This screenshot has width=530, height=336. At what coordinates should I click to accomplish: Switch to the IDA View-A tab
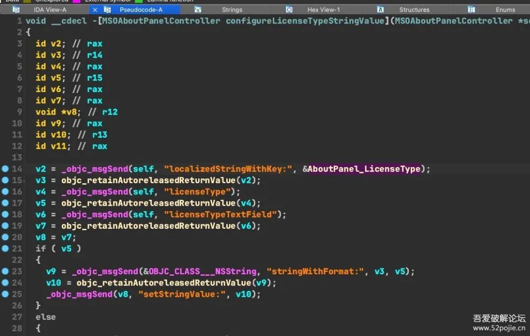[x=50, y=10]
